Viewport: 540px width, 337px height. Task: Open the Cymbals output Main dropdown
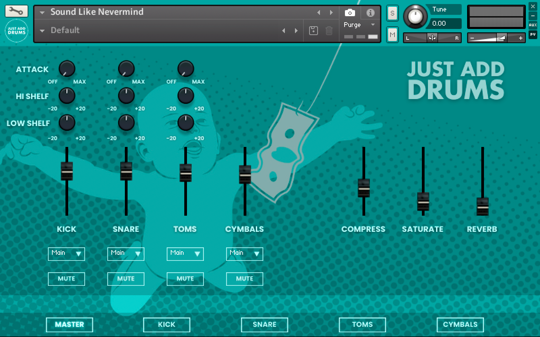pyautogui.click(x=245, y=254)
